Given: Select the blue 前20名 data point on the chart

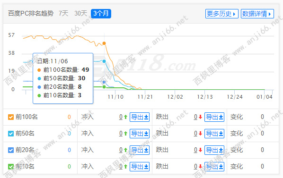Looking at the screenshot, I should click(x=104, y=82).
